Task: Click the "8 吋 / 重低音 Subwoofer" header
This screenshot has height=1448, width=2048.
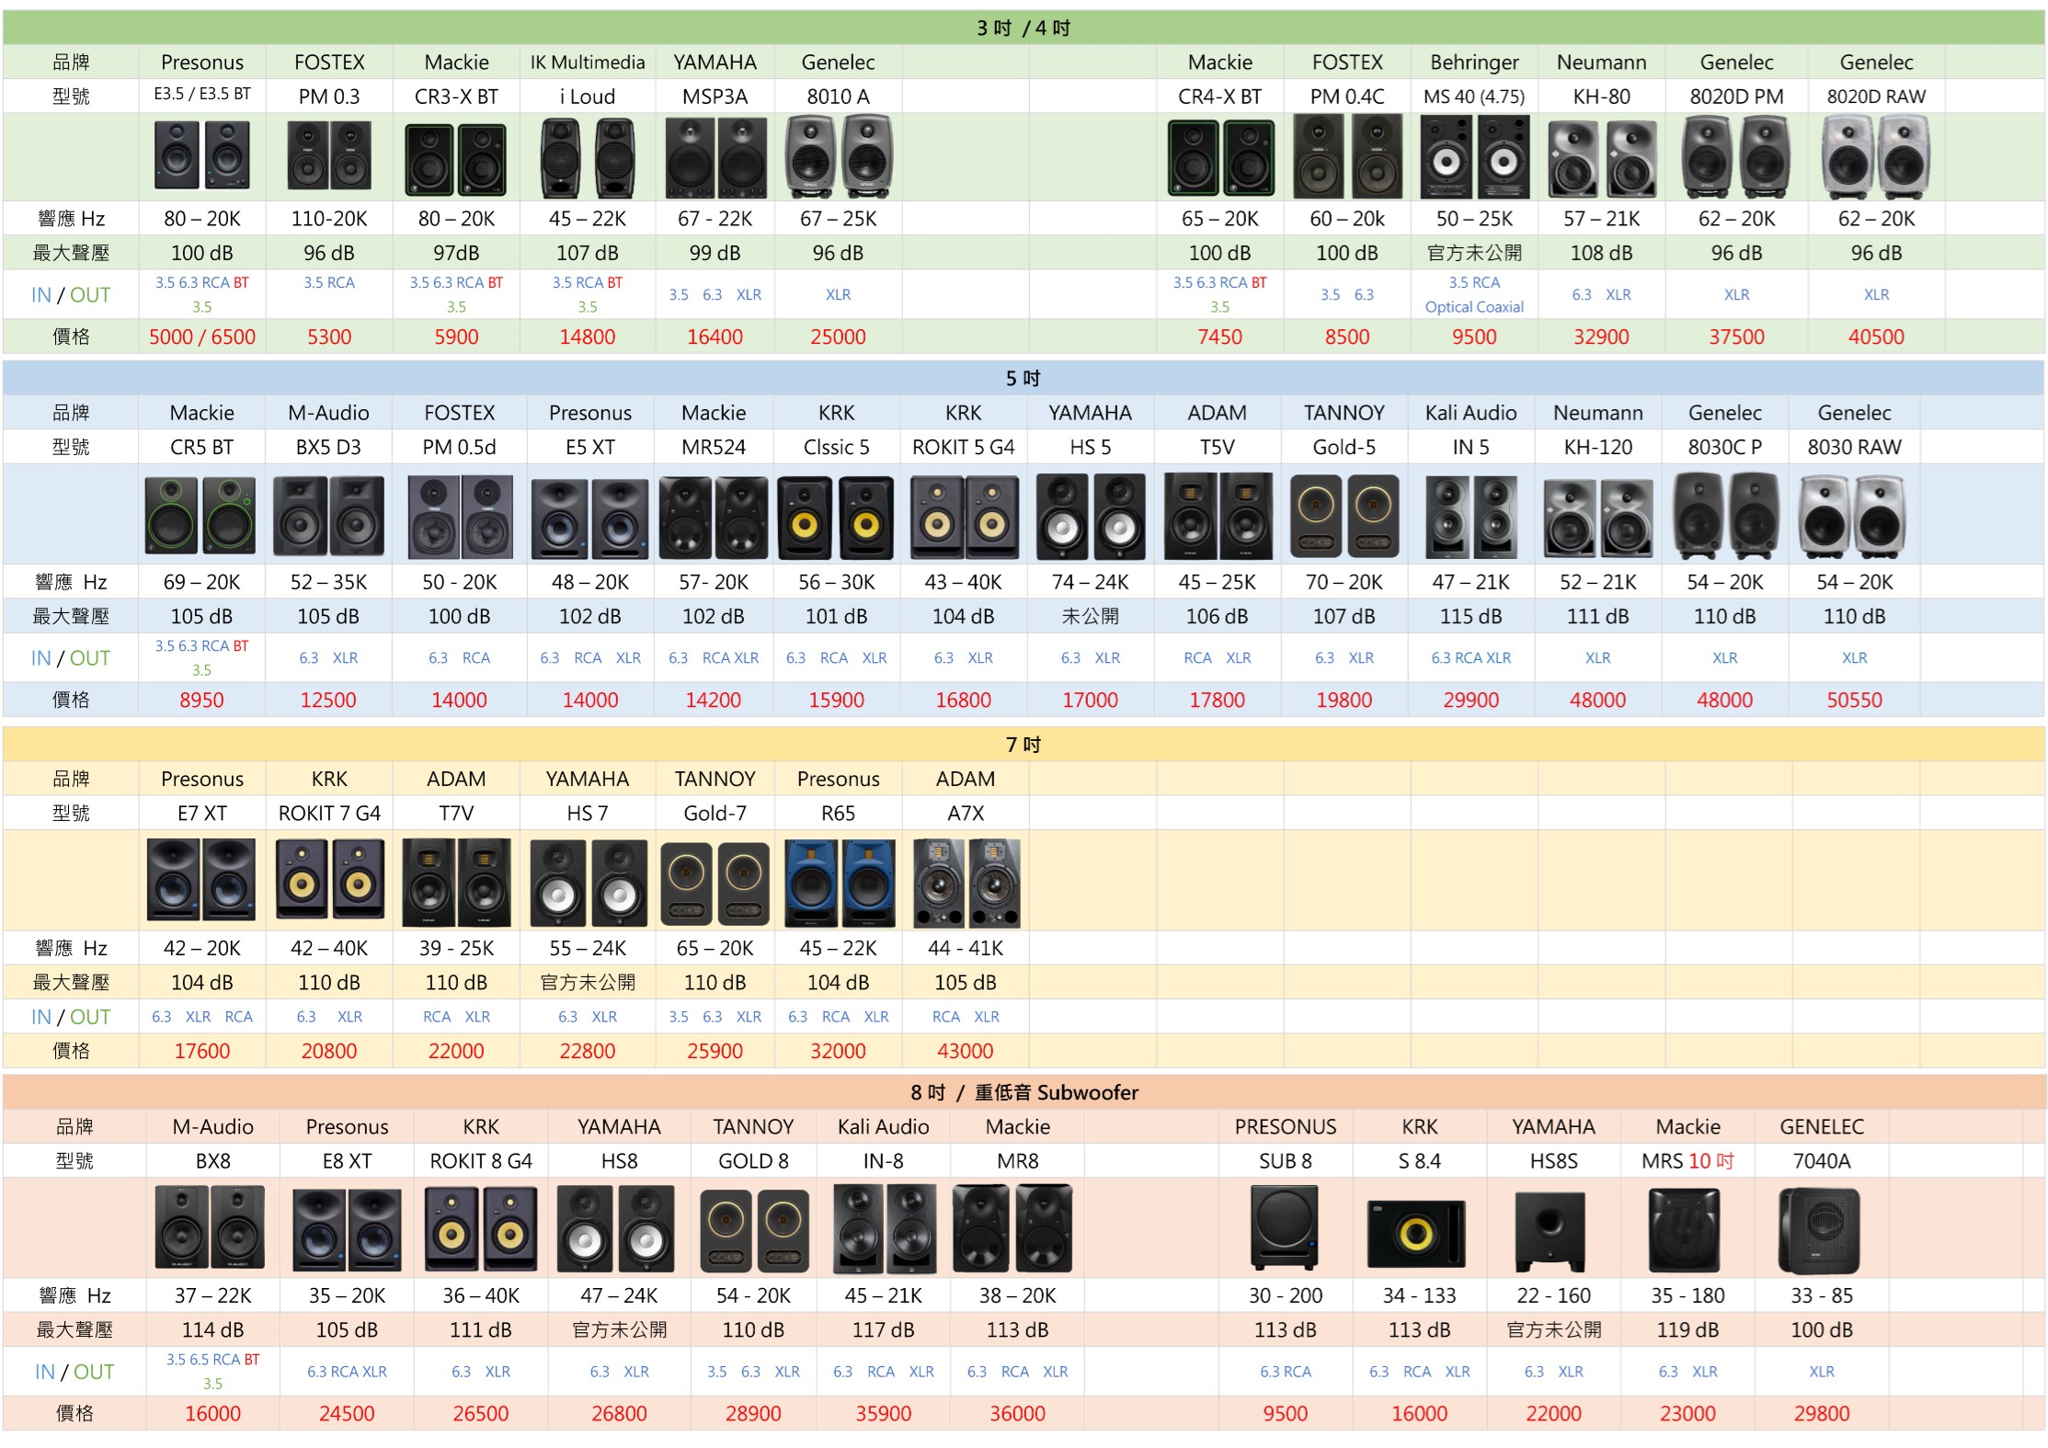Action: tap(1024, 1092)
